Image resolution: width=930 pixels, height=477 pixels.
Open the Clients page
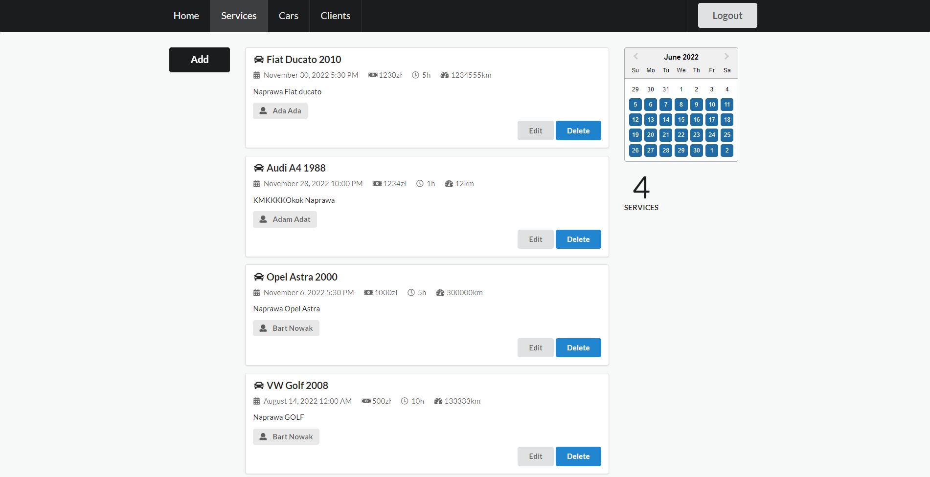coord(336,16)
